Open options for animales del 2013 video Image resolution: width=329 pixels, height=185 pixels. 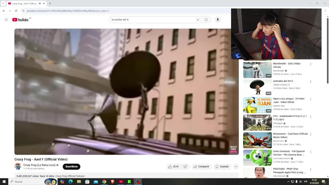coord(310,81)
